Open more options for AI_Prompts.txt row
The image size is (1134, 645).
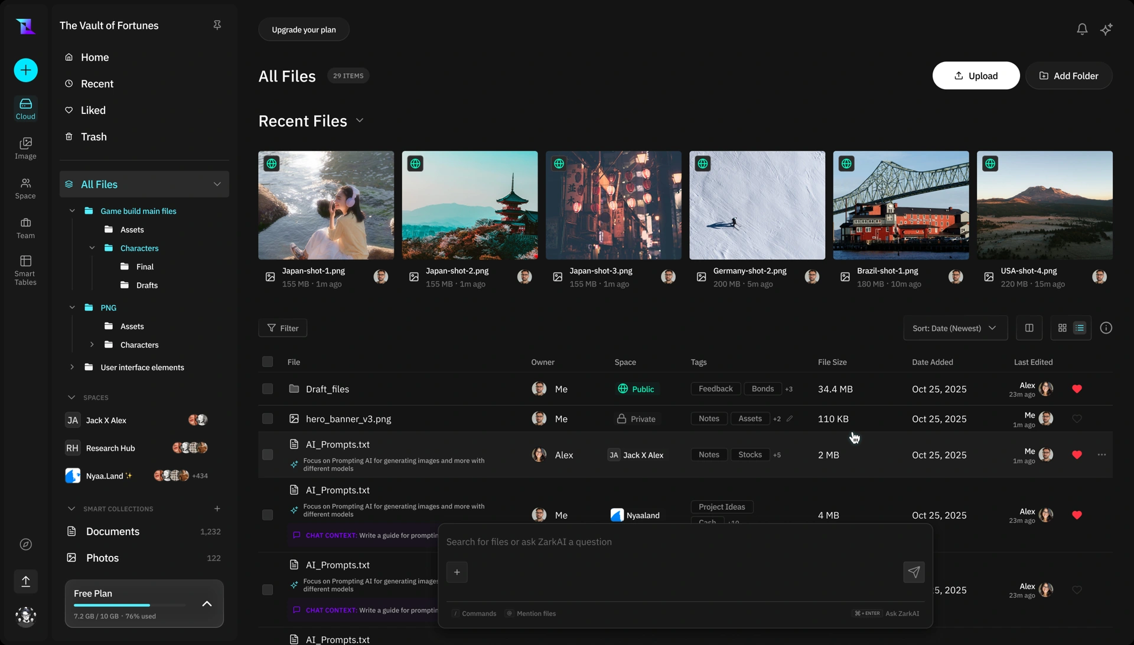1102,455
